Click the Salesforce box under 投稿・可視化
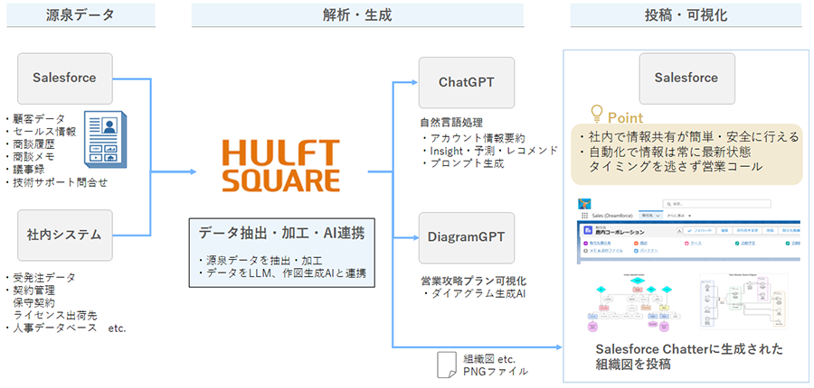The image size is (814, 388). click(686, 79)
